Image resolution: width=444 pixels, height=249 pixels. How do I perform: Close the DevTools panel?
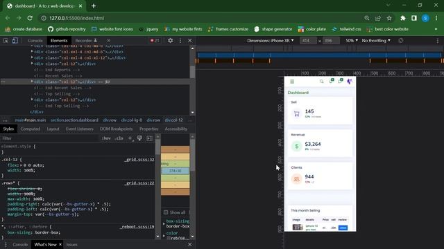(189, 41)
